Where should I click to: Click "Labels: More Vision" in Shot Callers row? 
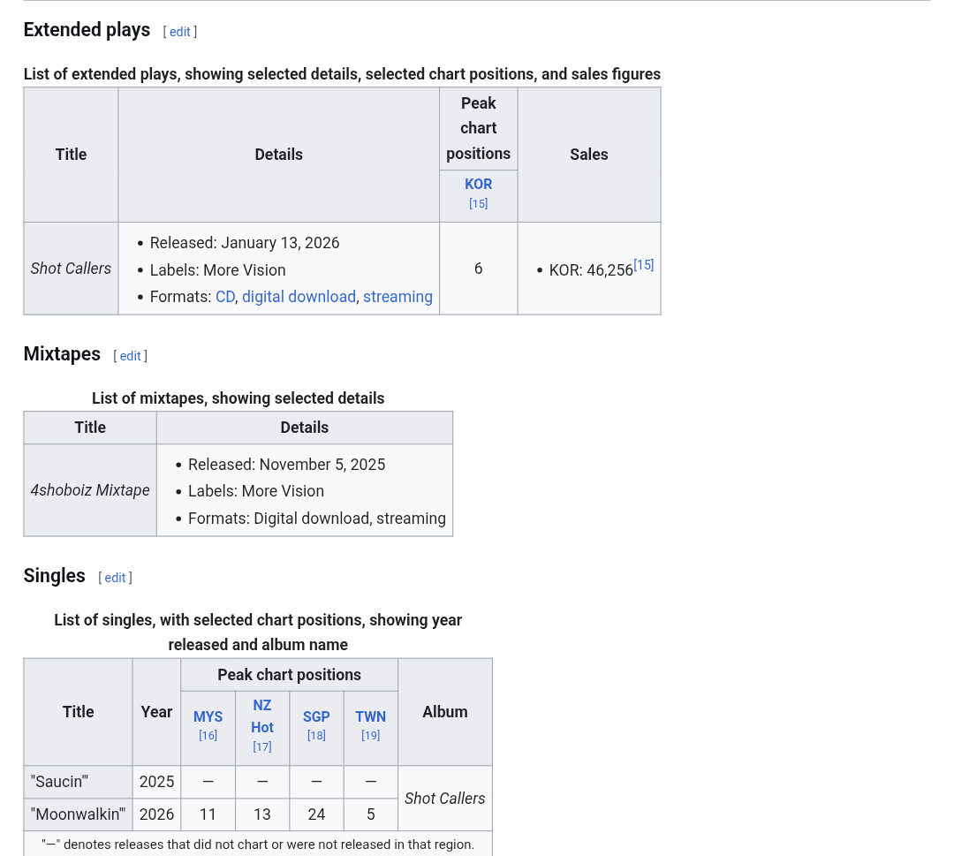(x=218, y=269)
